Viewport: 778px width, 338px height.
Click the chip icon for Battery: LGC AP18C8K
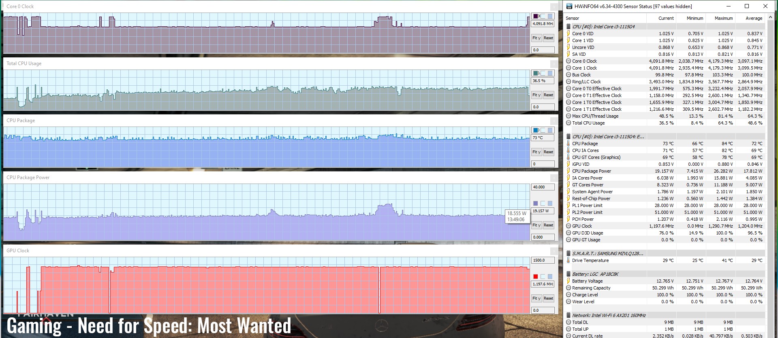pos(569,274)
